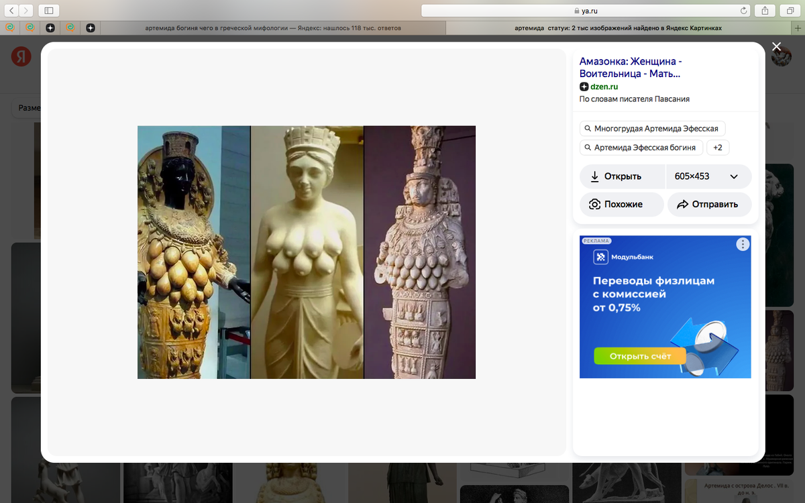Open a new tab with the plus button
Viewport: 805px width, 503px height.
click(798, 28)
